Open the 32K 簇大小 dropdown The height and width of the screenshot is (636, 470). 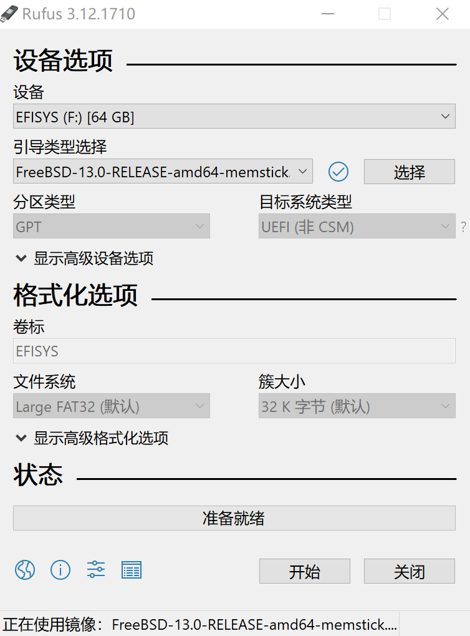pos(357,406)
